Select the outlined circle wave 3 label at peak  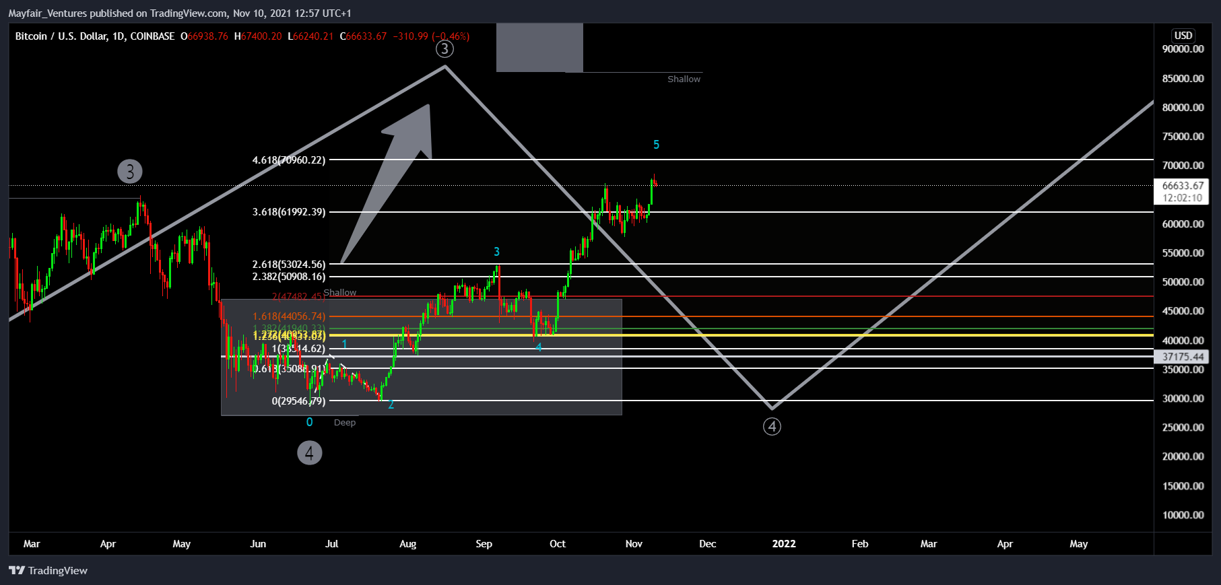point(444,48)
